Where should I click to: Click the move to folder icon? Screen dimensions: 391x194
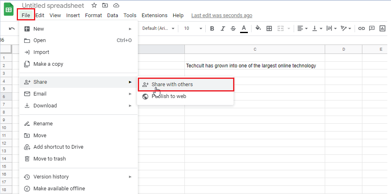[x=105, y=5]
